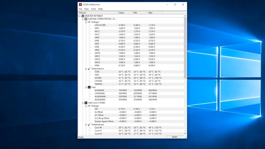Viewport: 265px width, 149px height.
Task: Collapse the motherboard Voltages group
Action: click(x=86, y=22)
